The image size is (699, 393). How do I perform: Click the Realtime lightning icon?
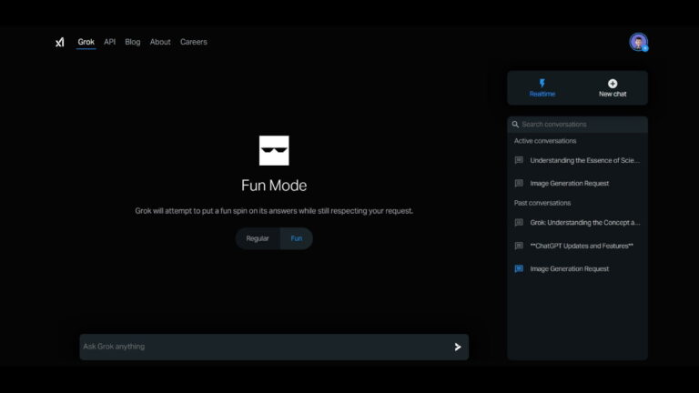coord(542,83)
